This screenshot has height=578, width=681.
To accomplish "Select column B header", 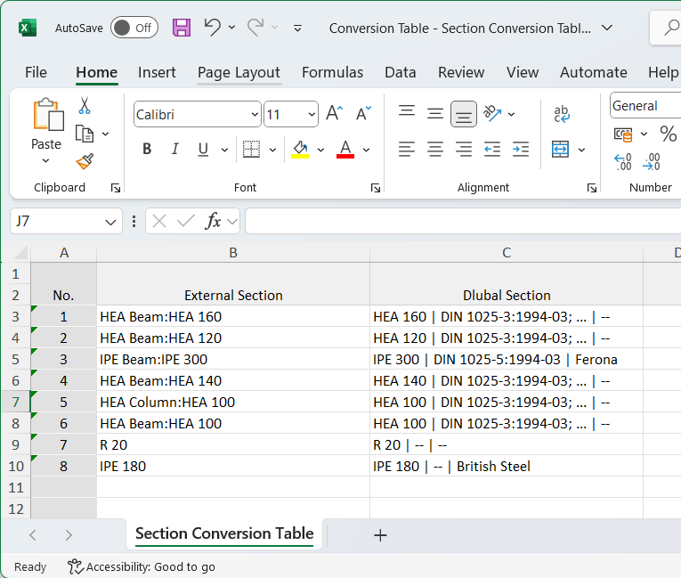I will click(x=233, y=253).
